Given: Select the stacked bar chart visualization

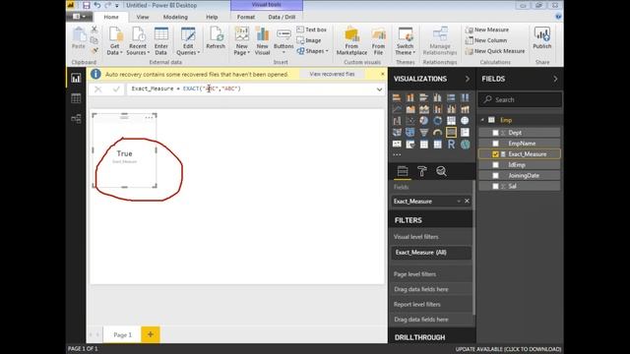Looking at the screenshot, I should coord(397,97).
